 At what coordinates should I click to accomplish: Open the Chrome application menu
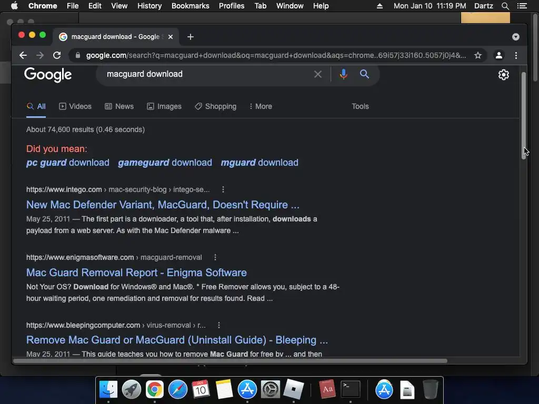[x=43, y=6]
